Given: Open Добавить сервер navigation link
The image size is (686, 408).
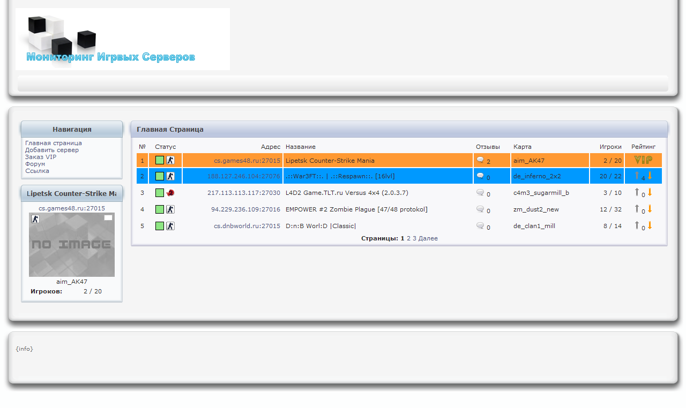Looking at the screenshot, I should click(x=52, y=150).
